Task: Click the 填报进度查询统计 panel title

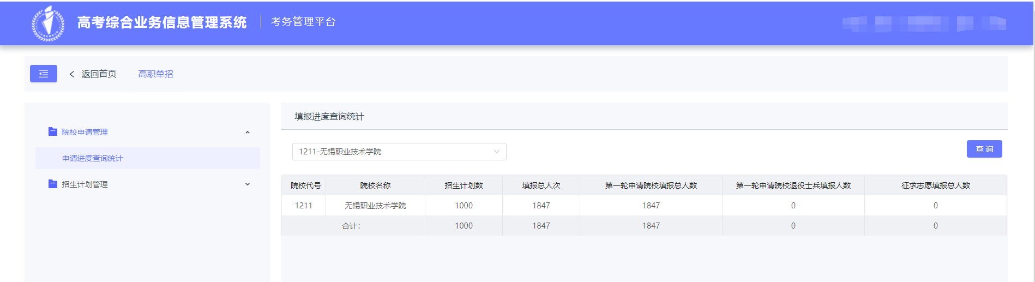Action: tap(329, 116)
